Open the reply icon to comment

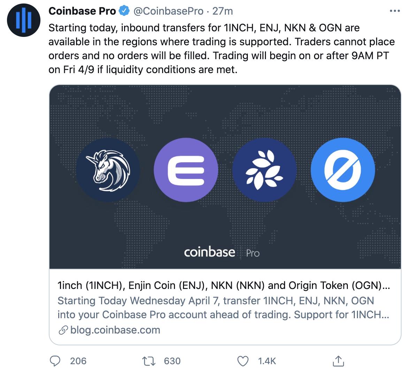(x=56, y=361)
